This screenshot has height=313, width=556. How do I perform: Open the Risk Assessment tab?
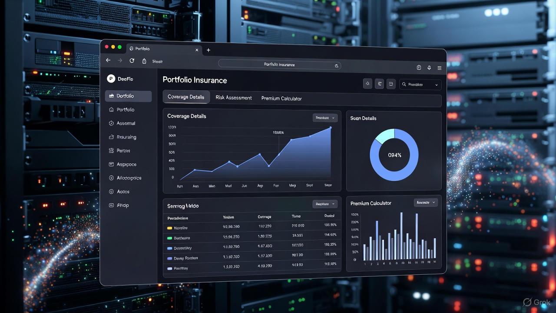click(234, 98)
